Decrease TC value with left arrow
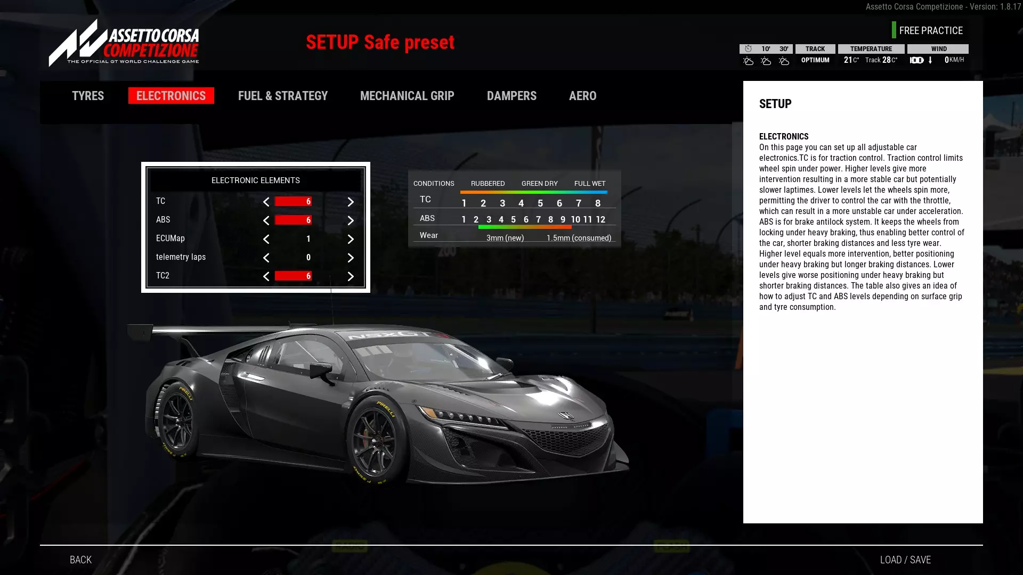The width and height of the screenshot is (1023, 575). pyautogui.click(x=266, y=202)
